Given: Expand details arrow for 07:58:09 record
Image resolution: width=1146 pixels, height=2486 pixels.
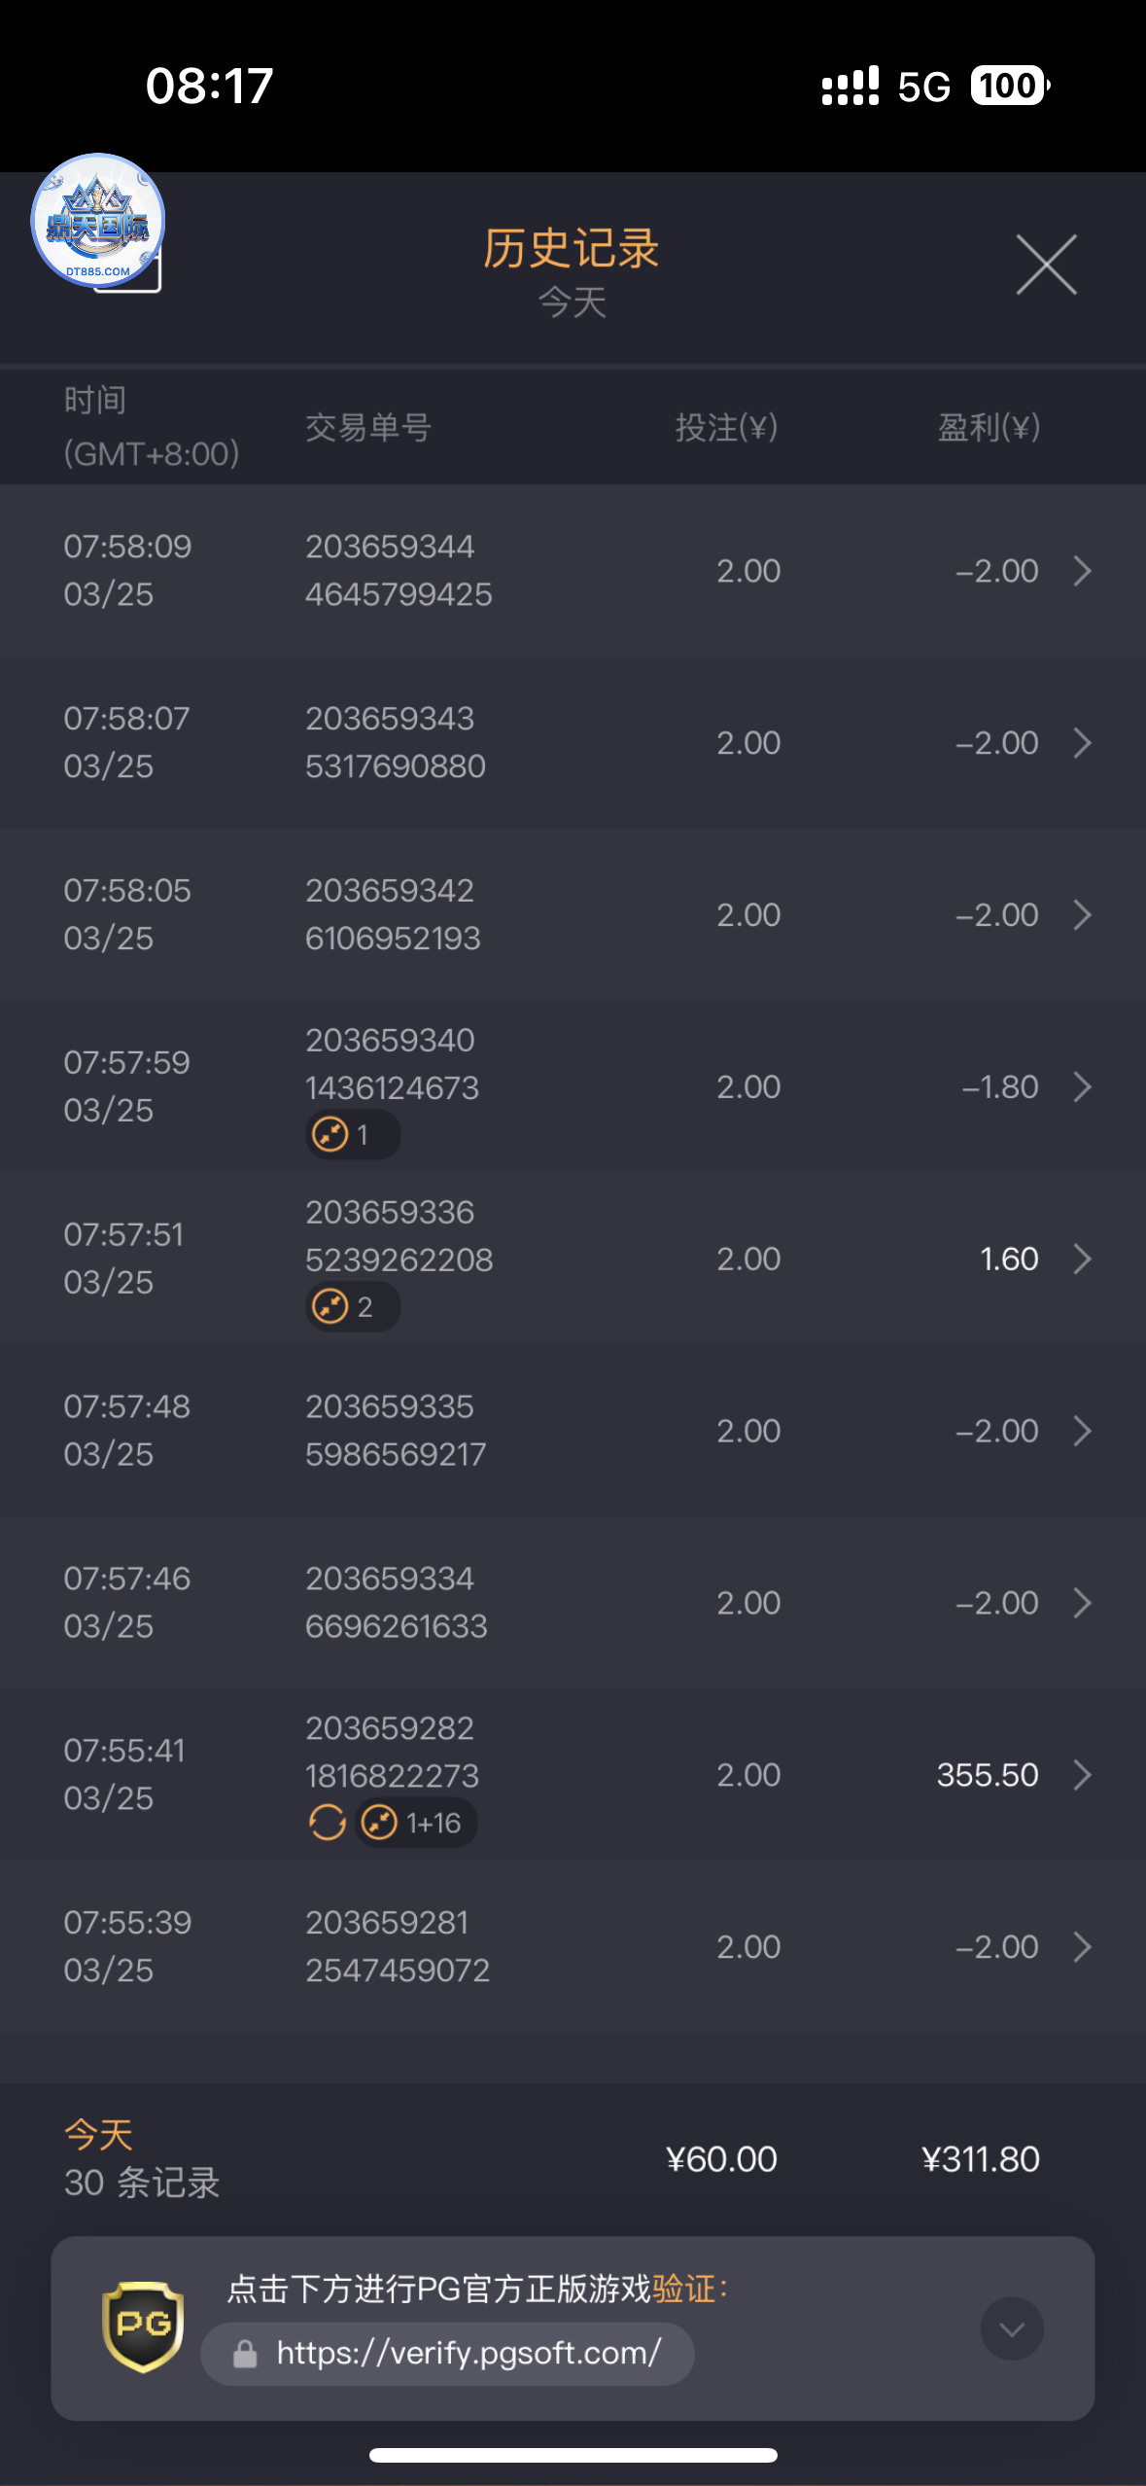Looking at the screenshot, I should click(1082, 571).
